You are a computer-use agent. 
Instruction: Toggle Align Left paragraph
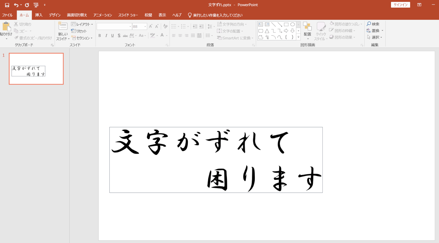point(174,36)
